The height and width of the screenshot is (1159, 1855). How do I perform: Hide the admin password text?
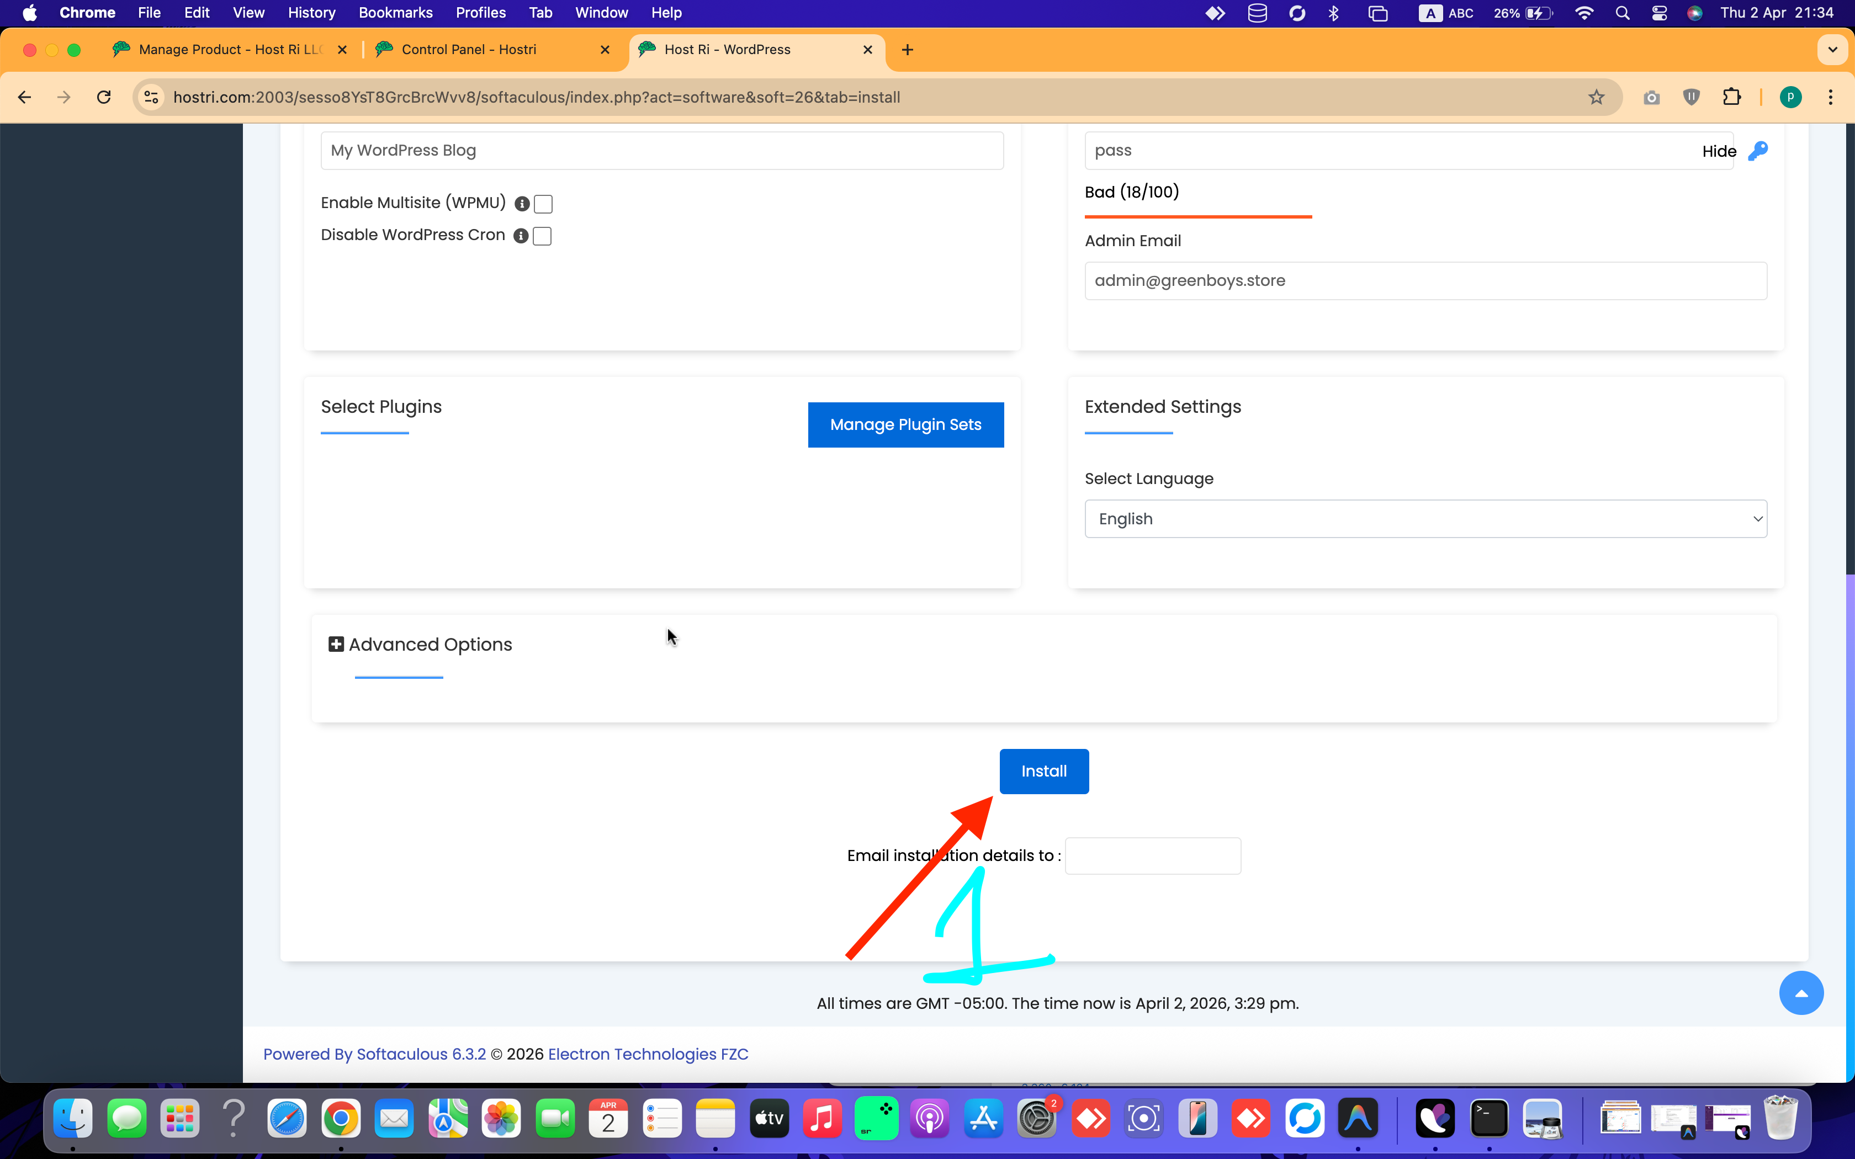click(1719, 151)
